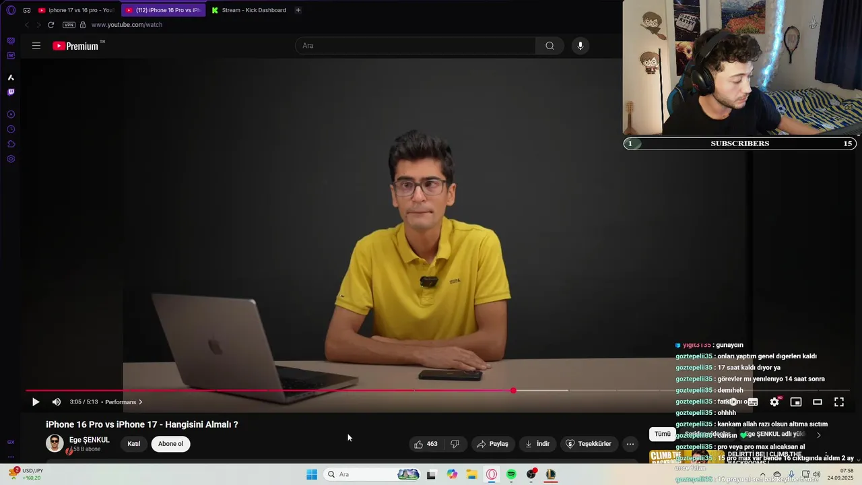This screenshot has width=862, height=485.
Task: Enter fullscreen video mode
Action: click(x=839, y=402)
